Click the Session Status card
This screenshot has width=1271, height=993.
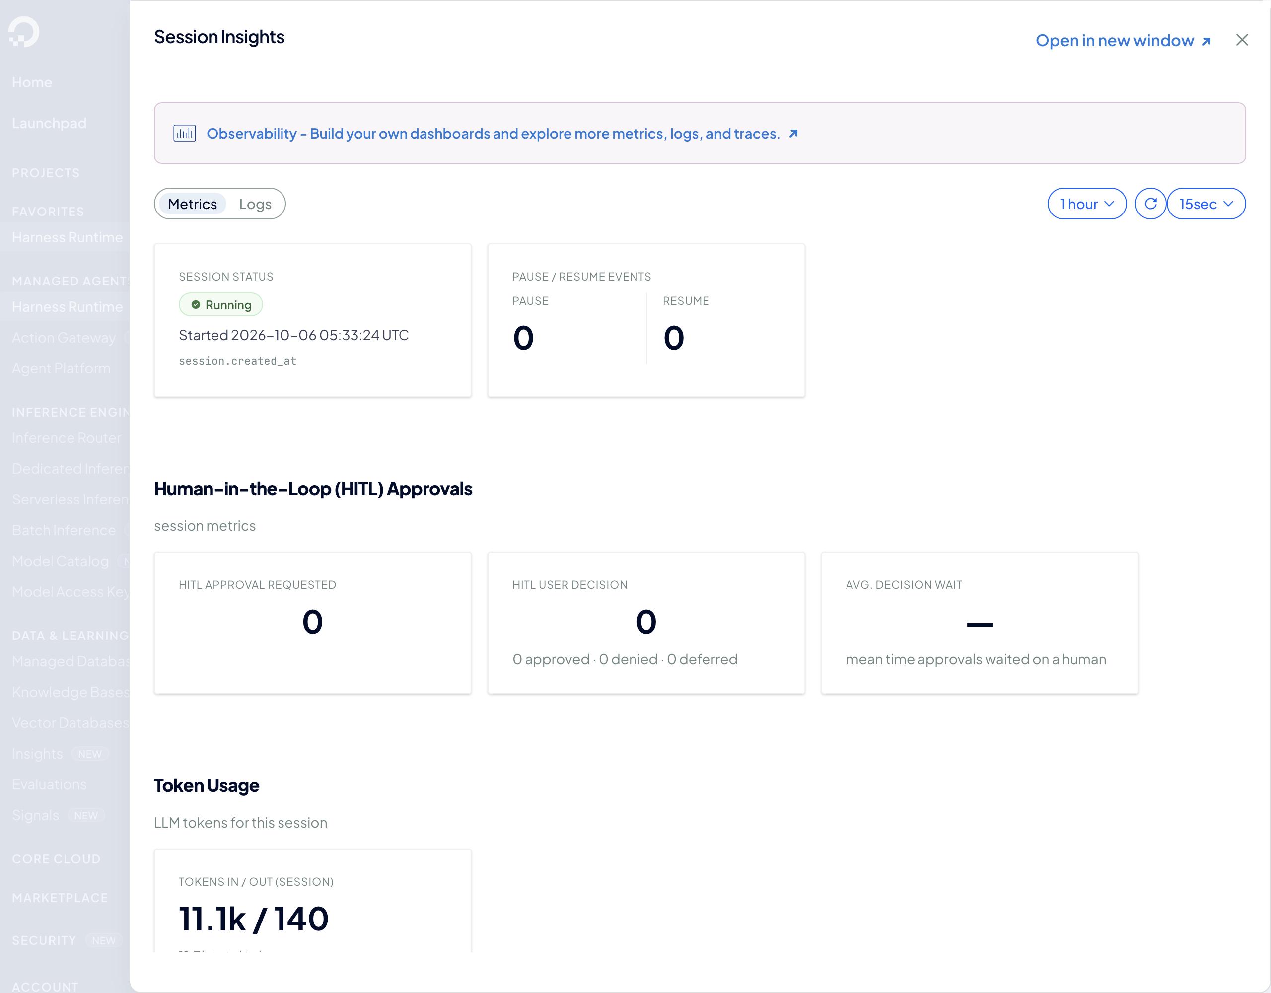pyautogui.click(x=312, y=320)
